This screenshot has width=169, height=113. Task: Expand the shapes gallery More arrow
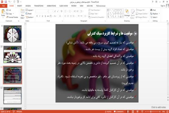(x=123, y=17)
